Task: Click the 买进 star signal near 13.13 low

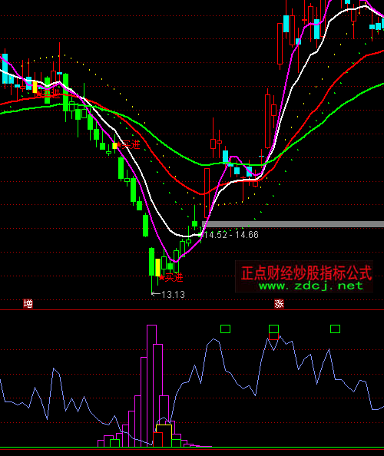Action: [x=170, y=278]
